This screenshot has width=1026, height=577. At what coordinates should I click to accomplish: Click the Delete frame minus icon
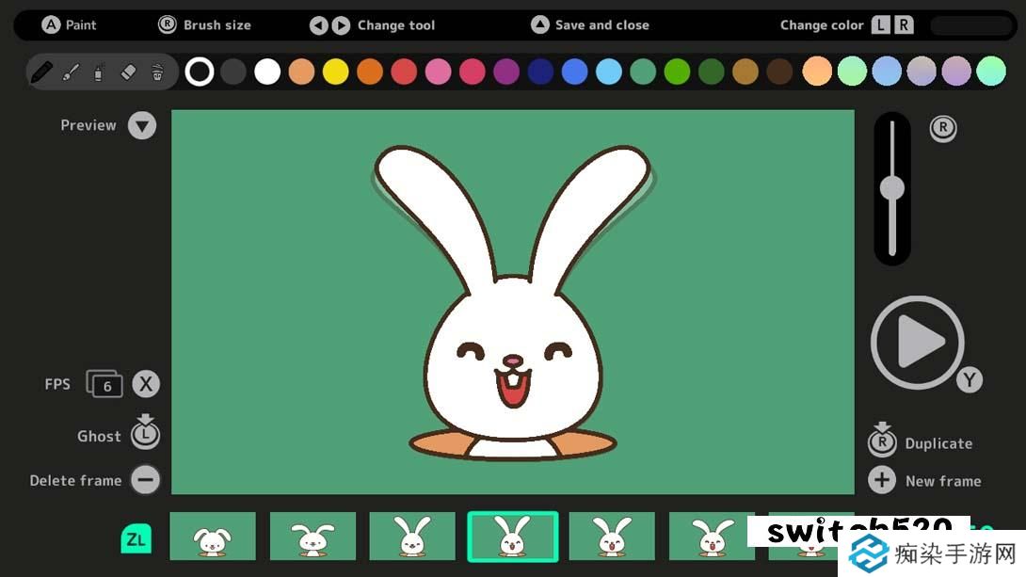pyautogui.click(x=145, y=480)
